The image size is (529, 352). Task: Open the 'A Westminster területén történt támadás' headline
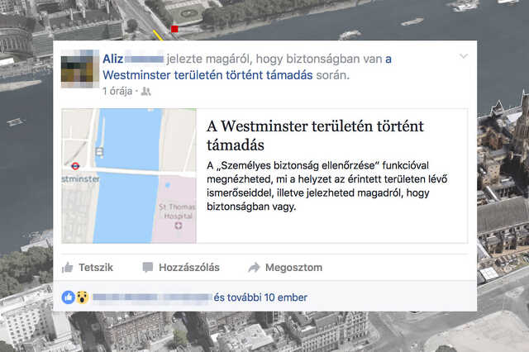315,136
